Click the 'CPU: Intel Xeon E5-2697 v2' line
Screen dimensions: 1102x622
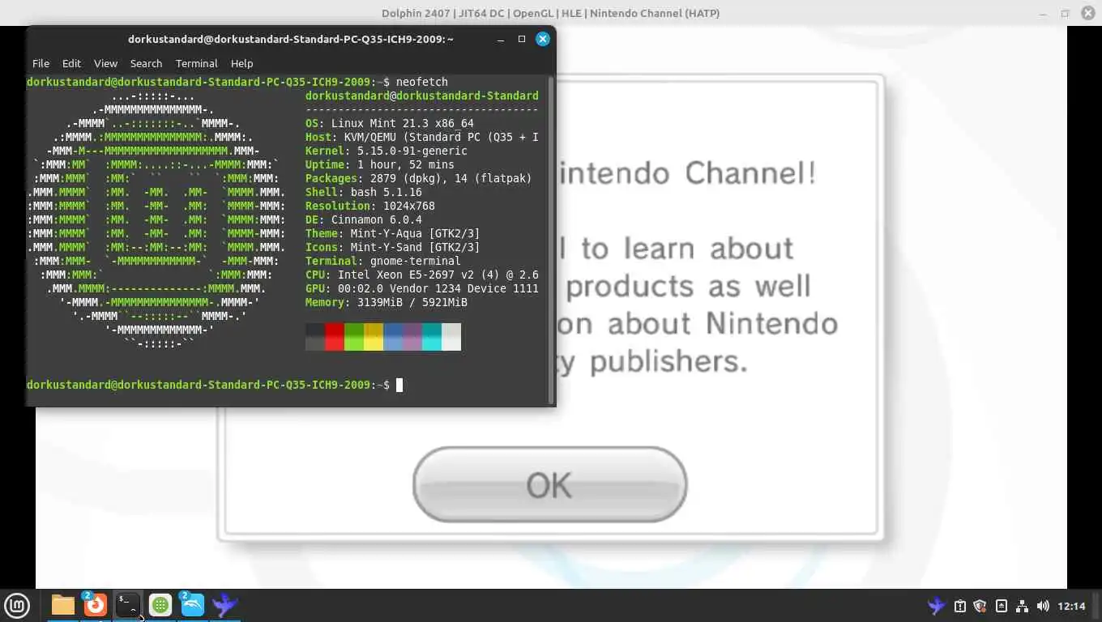coord(422,275)
